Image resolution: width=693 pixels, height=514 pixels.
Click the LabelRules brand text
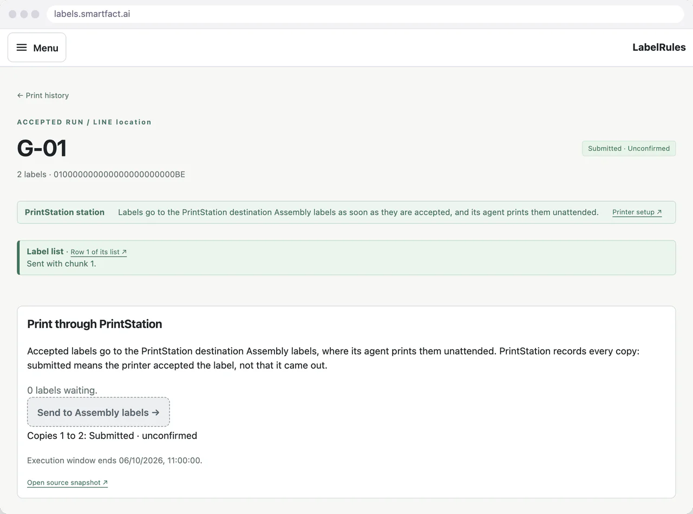tap(659, 48)
